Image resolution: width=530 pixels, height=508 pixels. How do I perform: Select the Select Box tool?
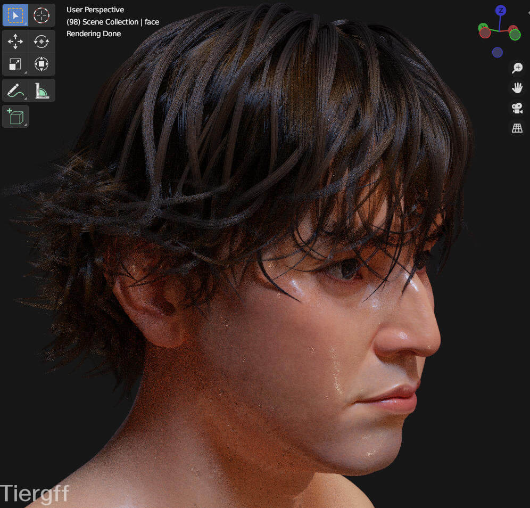pos(15,15)
